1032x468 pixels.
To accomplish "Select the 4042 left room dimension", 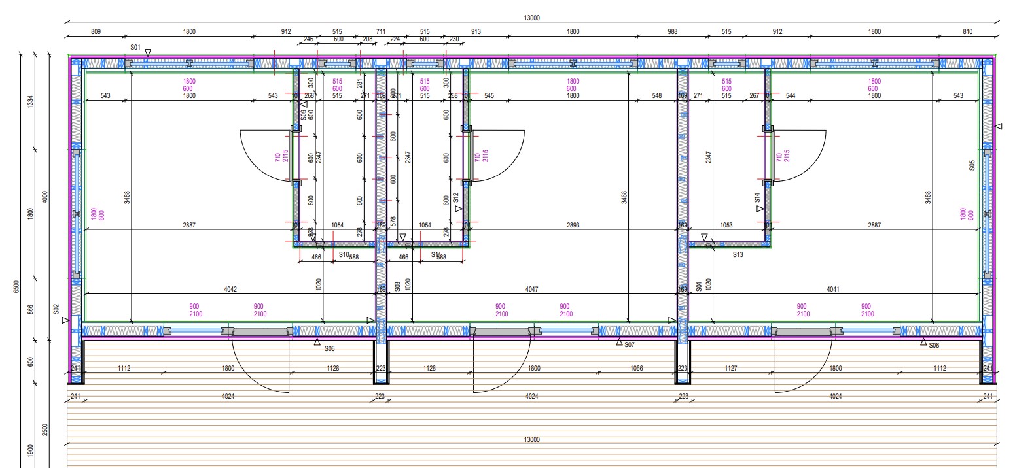I will click(230, 289).
